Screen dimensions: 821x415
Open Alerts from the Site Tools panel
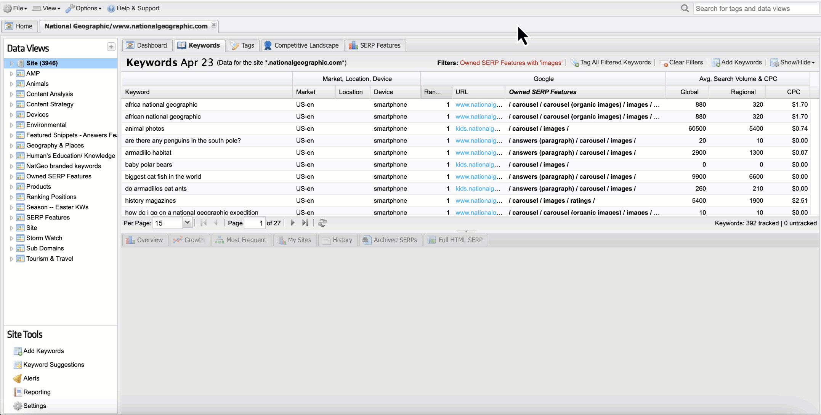[31, 378]
